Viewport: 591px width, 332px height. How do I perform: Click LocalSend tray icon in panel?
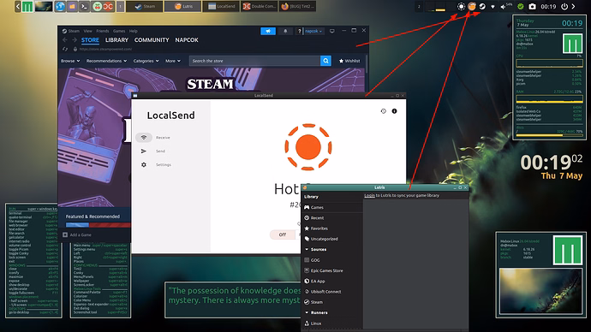point(461,6)
